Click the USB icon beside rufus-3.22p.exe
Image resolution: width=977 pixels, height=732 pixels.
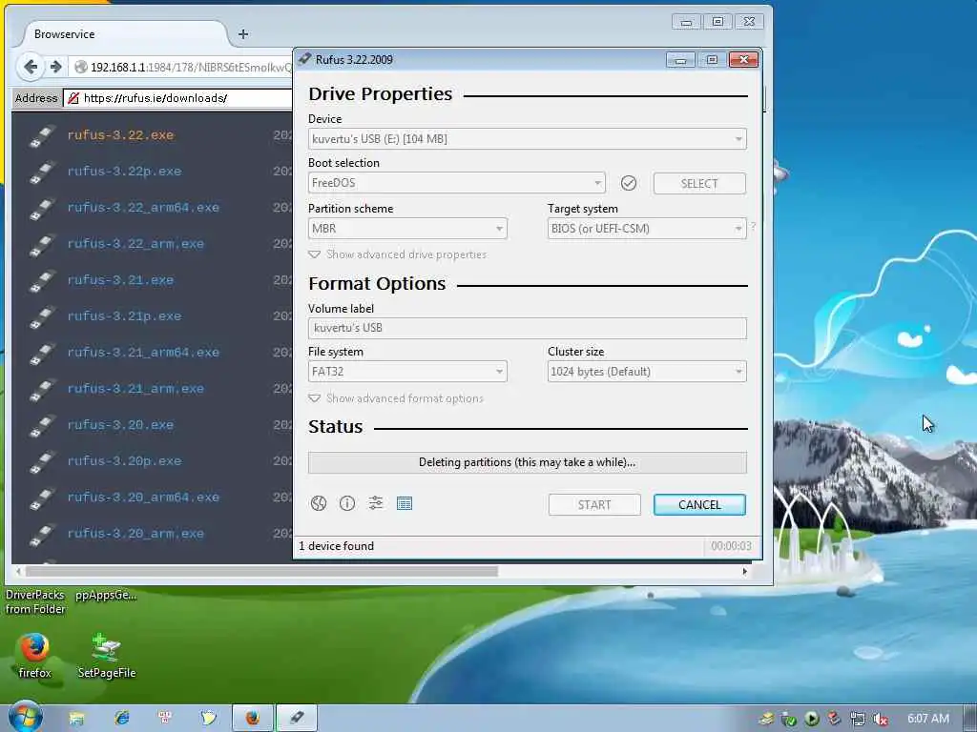(x=42, y=173)
